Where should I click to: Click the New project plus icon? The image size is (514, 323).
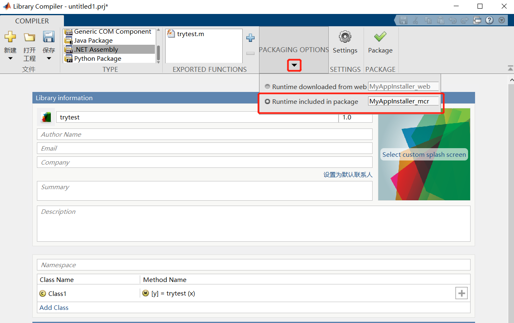click(x=10, y=37)
